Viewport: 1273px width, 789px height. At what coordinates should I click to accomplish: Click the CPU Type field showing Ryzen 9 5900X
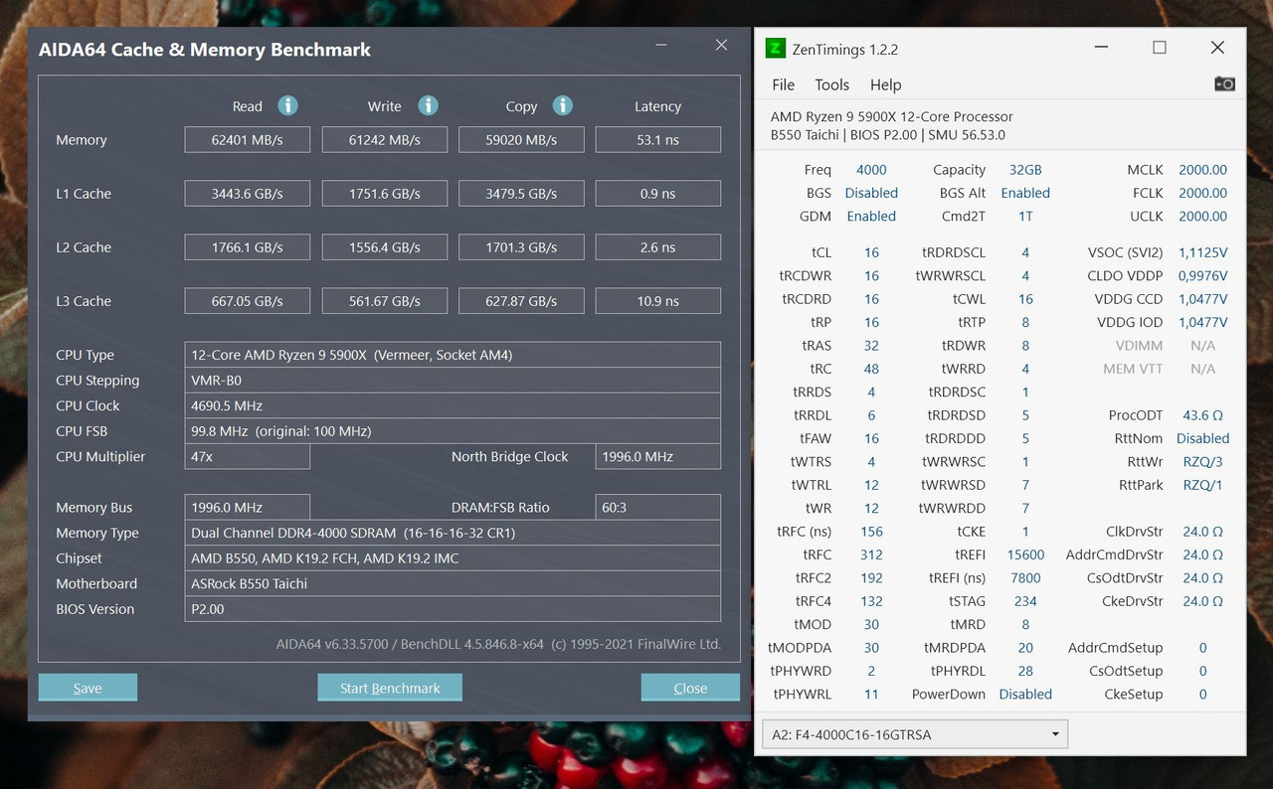[x=453, y=355]
